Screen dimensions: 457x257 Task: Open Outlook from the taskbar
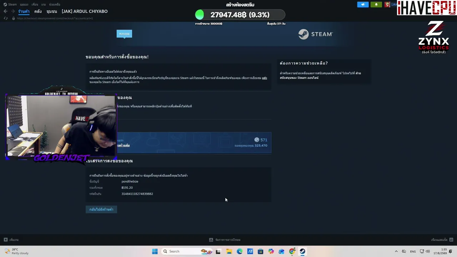(282, 251)
